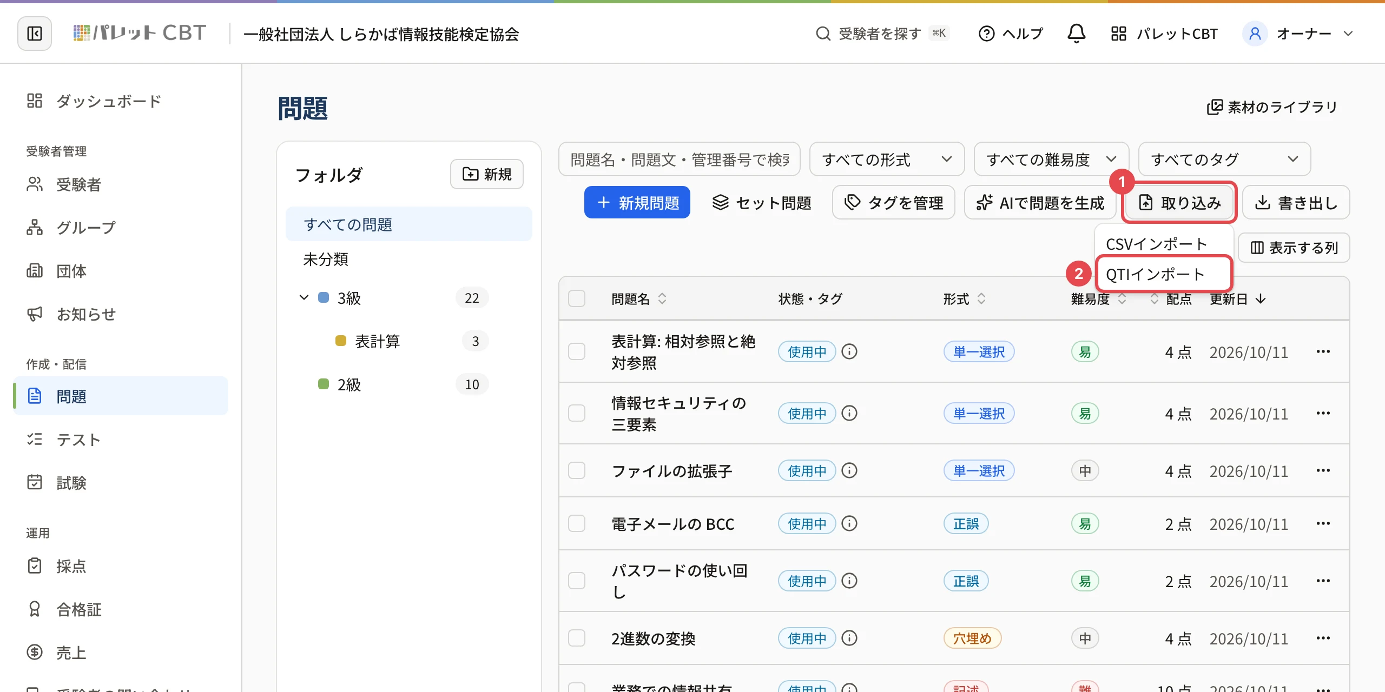Image resolution: width=1385 pixels, height=692 pixels.
Task: Open the すべての形式 filter dropdown
Action: tap(887, 159)
